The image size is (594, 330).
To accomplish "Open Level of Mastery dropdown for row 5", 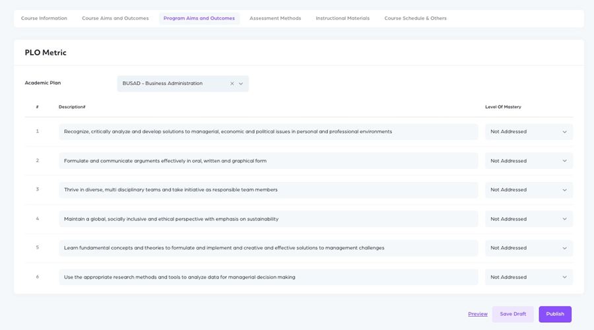I will tap(529, 248).
